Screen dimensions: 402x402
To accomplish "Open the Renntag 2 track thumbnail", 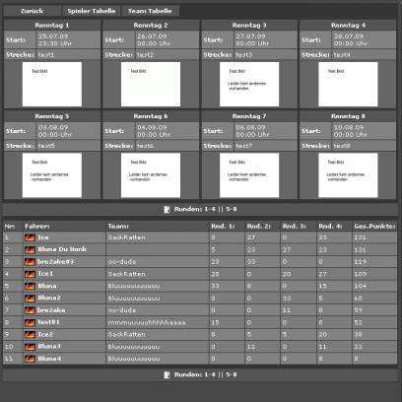I will pyautogui.click(x=151, y=84).
